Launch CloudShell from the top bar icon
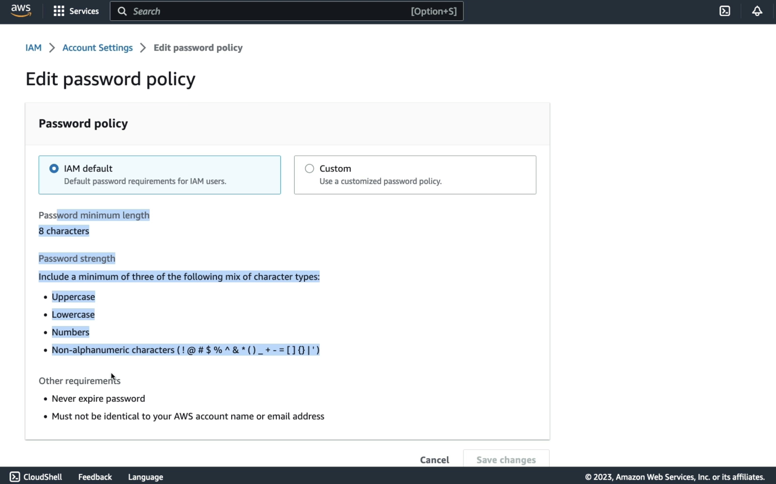 (725, 11)
